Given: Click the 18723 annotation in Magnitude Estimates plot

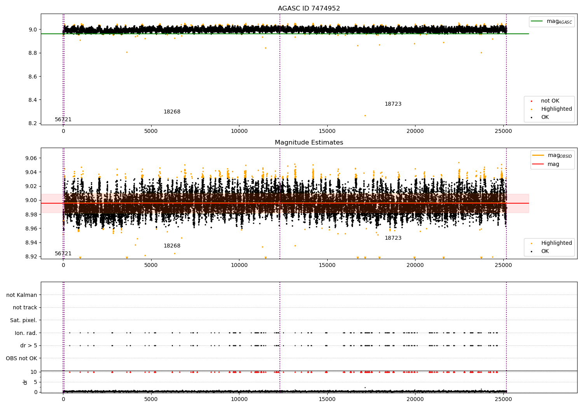Looking at the screenshot, I should pos(393,238).
